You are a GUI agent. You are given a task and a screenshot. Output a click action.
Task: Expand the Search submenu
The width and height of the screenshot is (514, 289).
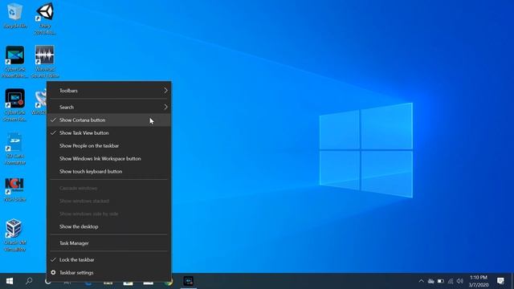(x=109, y=107)
